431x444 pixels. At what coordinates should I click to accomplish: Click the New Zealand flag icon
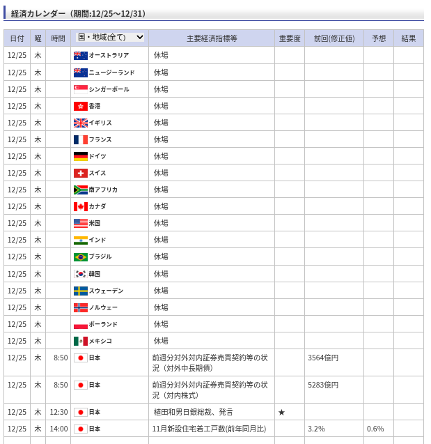click(81, 72)
